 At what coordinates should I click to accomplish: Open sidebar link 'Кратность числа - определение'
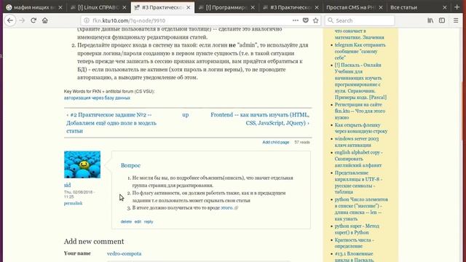[x=354, y=243]
